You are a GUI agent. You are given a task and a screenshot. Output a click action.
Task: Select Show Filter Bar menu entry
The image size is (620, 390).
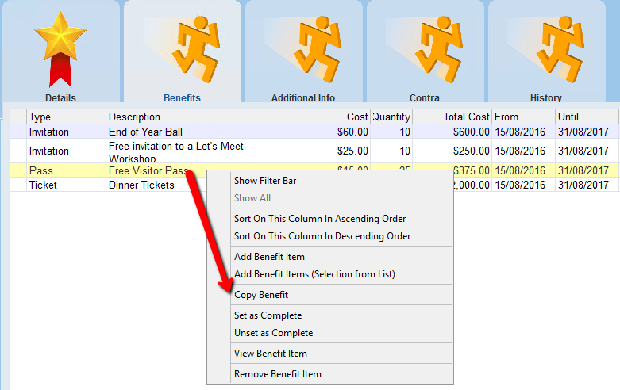[x=265, y=181]
